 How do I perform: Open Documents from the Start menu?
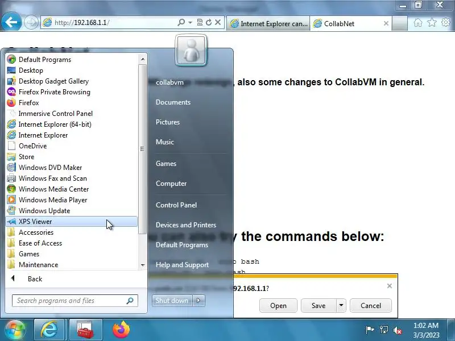coord(173,102)
